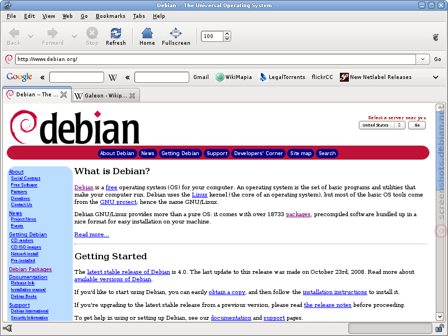Image resolution: width=448 pixels, height=336 pixels.
Task: Focus the URL address field
Action: (216, 59)
